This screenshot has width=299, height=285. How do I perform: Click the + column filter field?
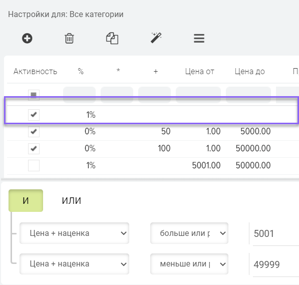coord(154,95)
